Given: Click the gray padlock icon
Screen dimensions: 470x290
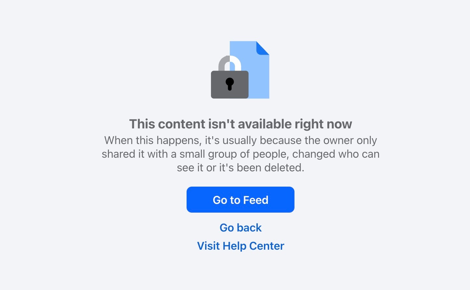Looking at the screenshot, I should (x=230, y=77).
